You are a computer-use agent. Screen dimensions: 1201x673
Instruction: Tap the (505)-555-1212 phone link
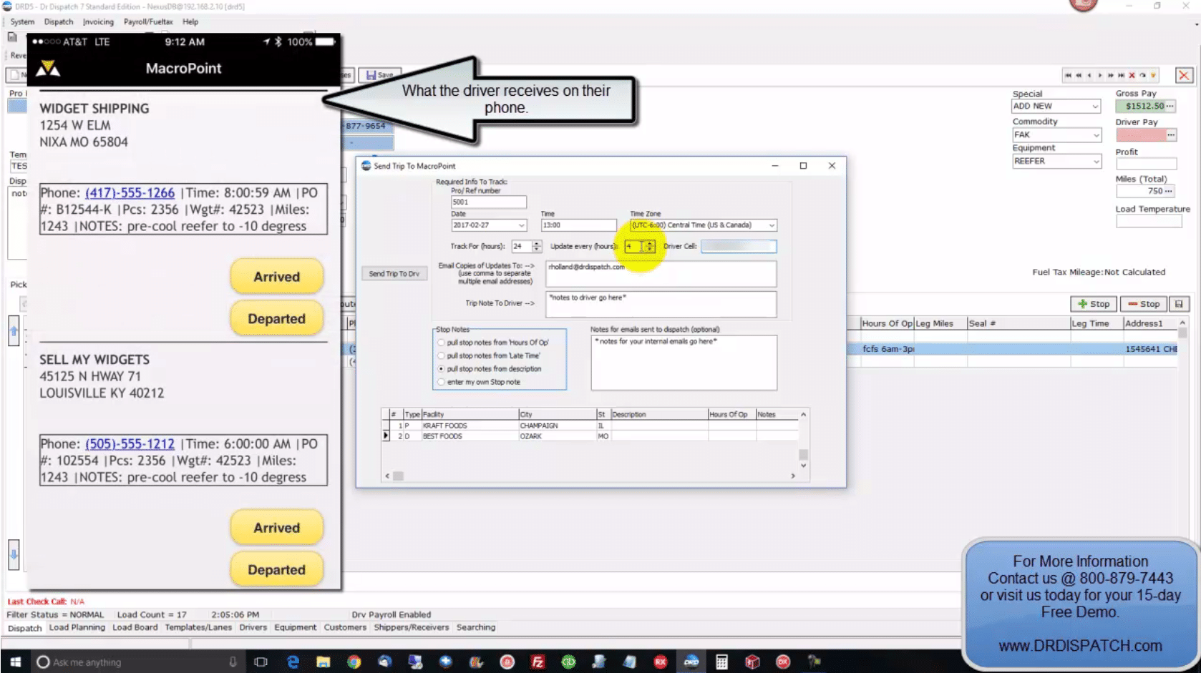(130, 444)
